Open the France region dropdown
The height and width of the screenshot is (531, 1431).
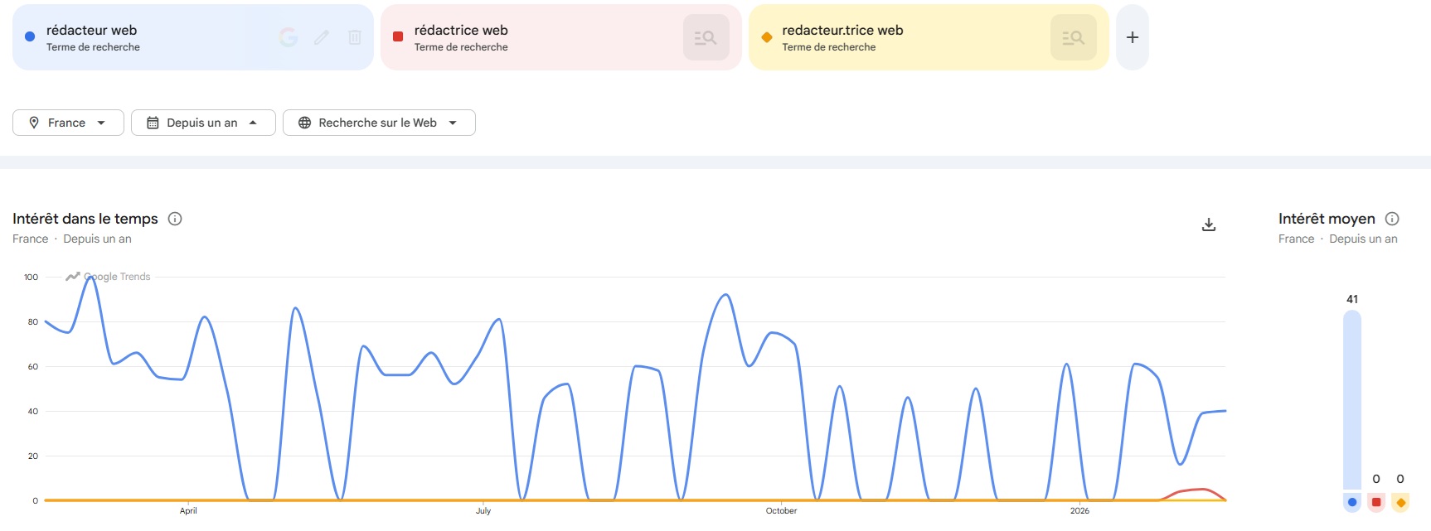pos(68,123)
